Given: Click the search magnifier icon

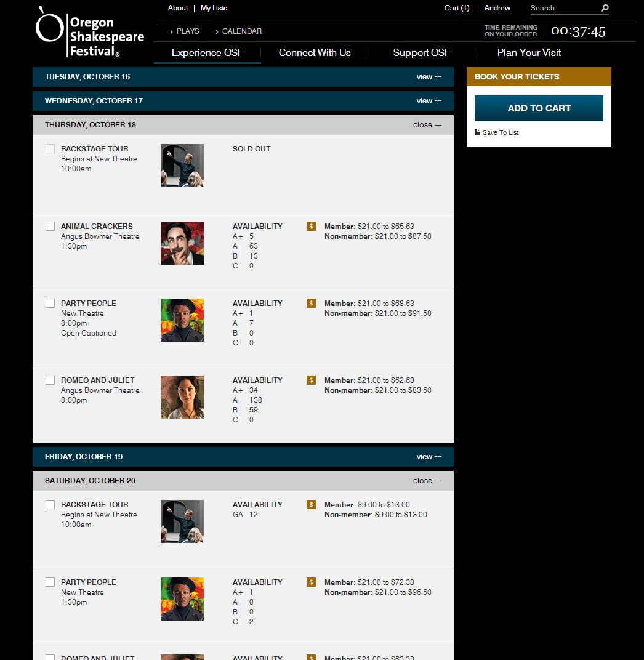Looking at the screenshot, I should 605,8.
